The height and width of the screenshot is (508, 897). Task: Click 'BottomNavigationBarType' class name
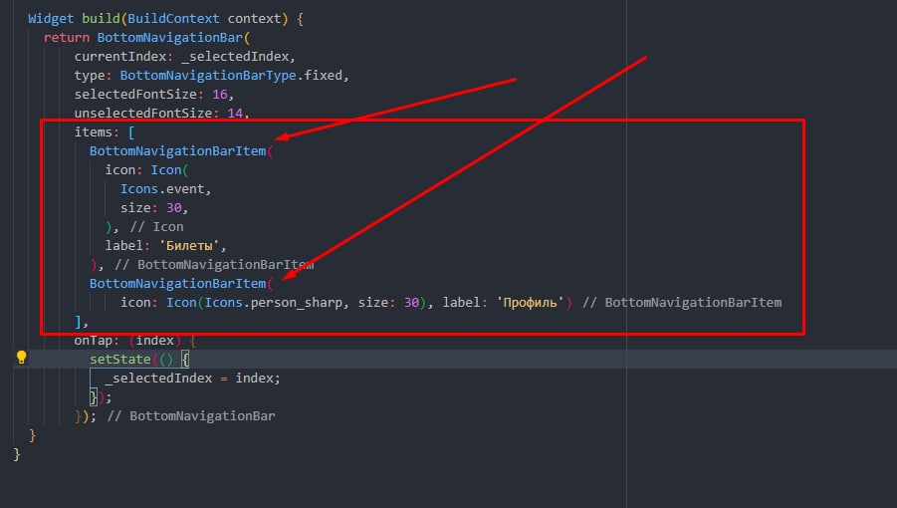[x=208, y=75]
